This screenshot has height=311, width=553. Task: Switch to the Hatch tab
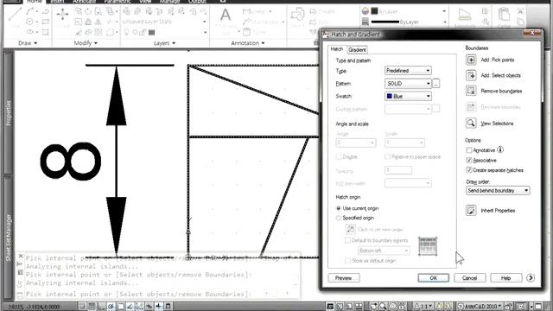click(x=337, y=49)
